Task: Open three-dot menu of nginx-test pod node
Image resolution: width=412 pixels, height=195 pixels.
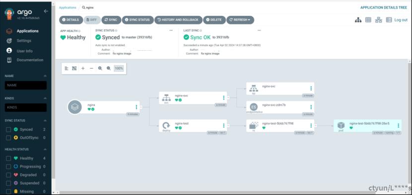Action: [x=398, y=125]
